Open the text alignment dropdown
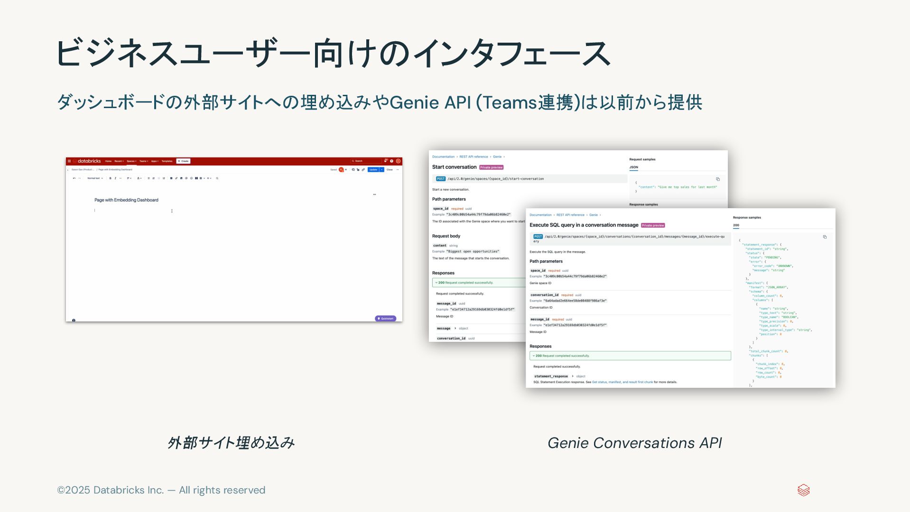 click(129, 178)
